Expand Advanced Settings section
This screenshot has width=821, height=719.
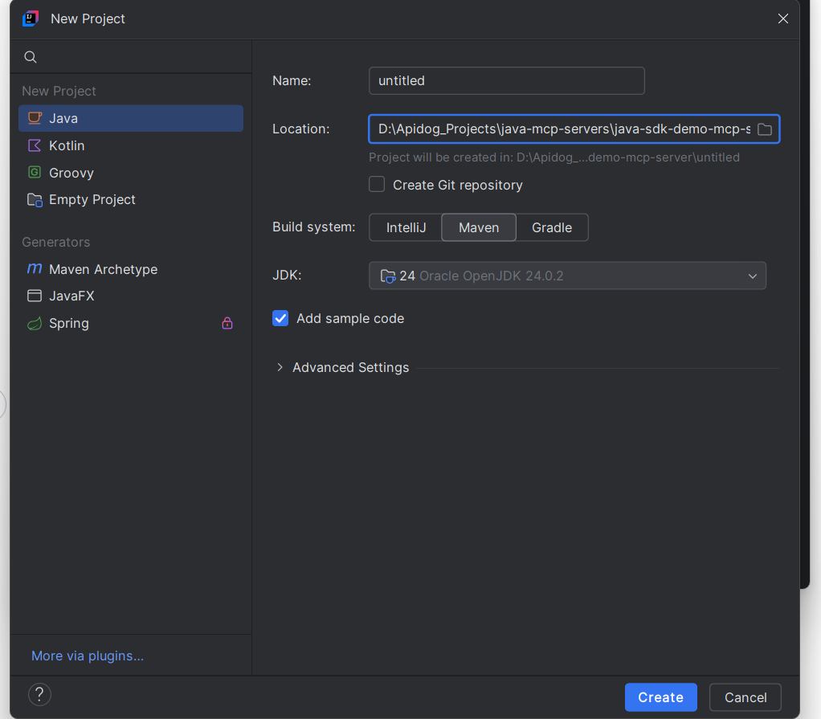coord(280,367)
